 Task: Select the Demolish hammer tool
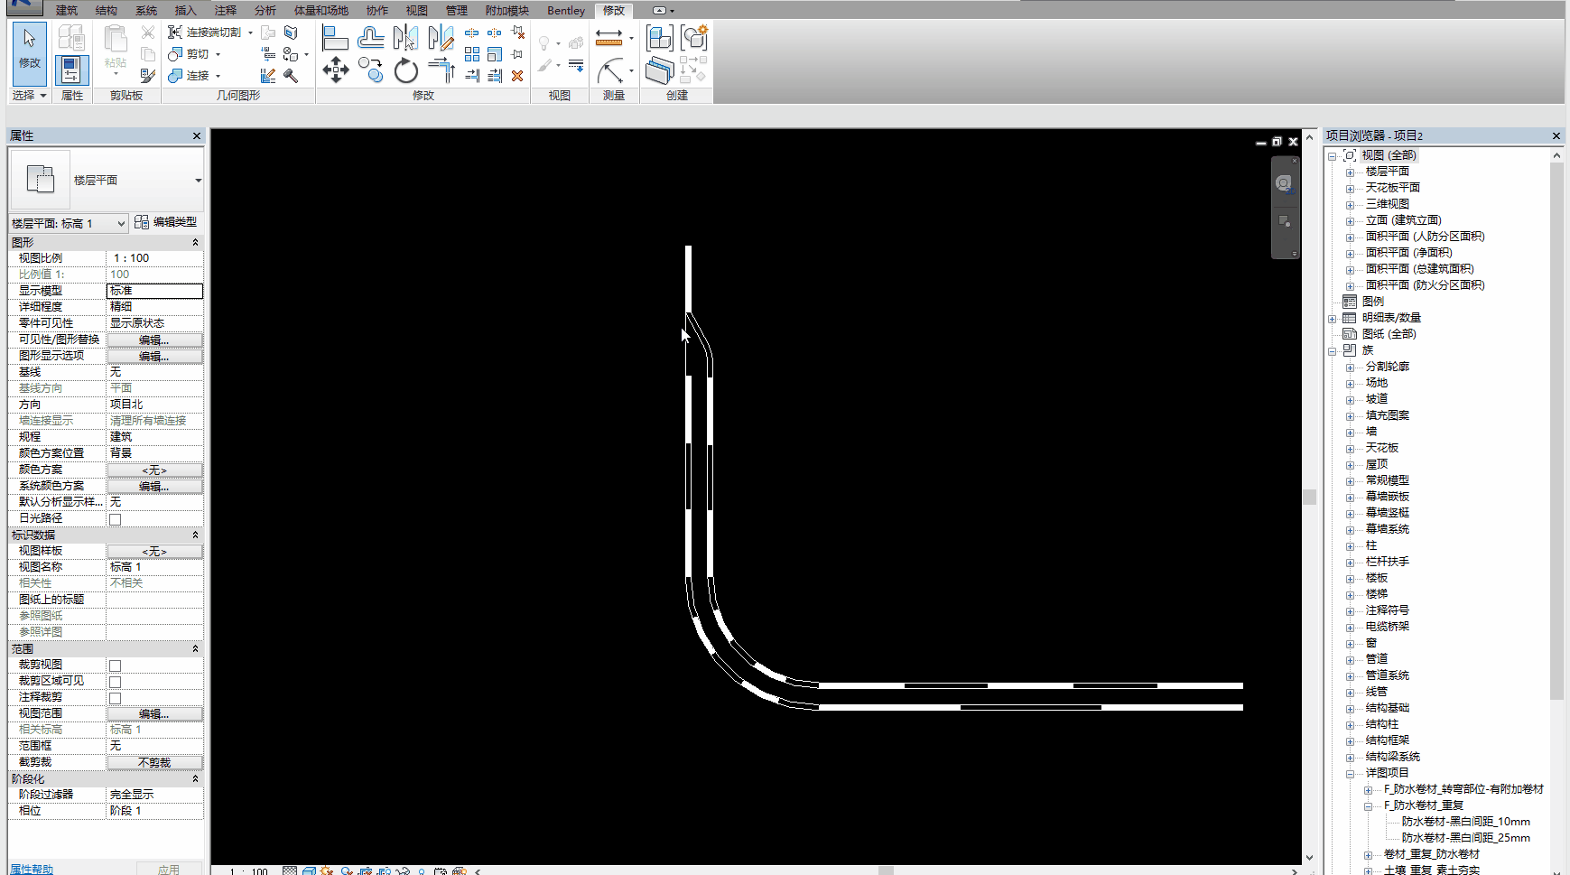click(x=291, y=76)
